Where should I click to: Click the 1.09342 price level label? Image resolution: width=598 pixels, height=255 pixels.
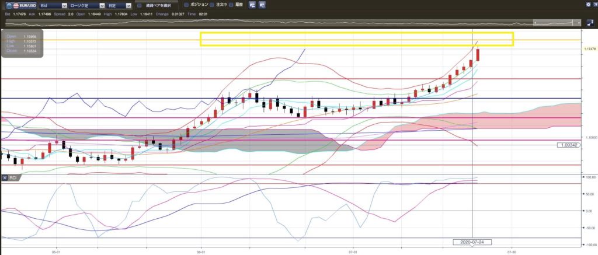click(569, 145)
